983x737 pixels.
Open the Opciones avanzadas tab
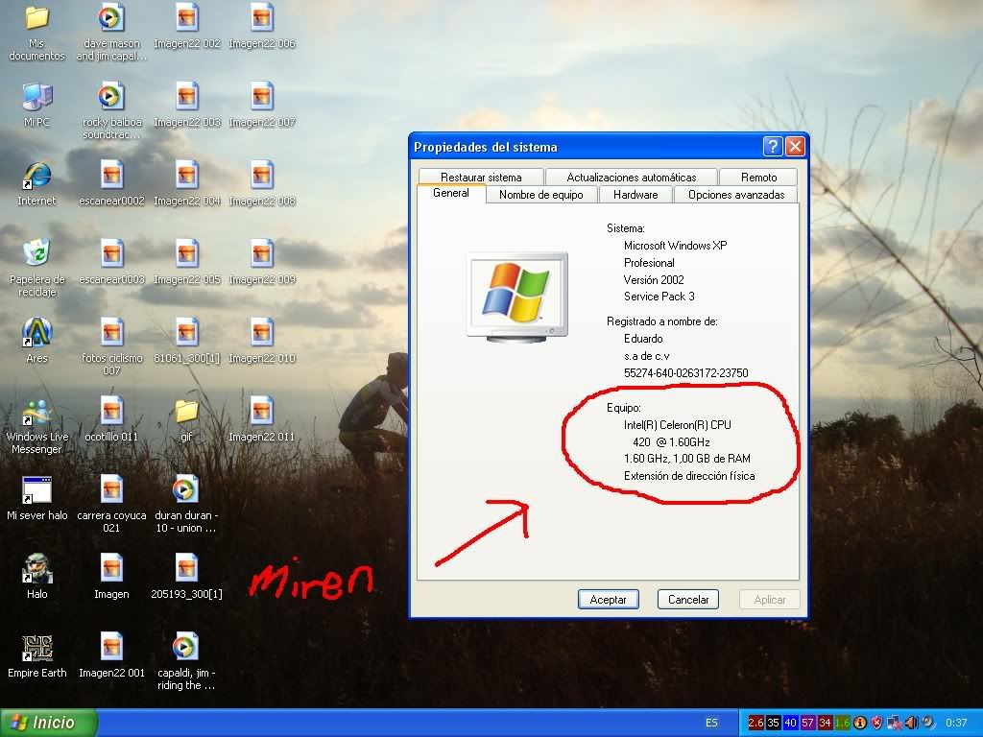pyautogui.click(x=736, y=195)
